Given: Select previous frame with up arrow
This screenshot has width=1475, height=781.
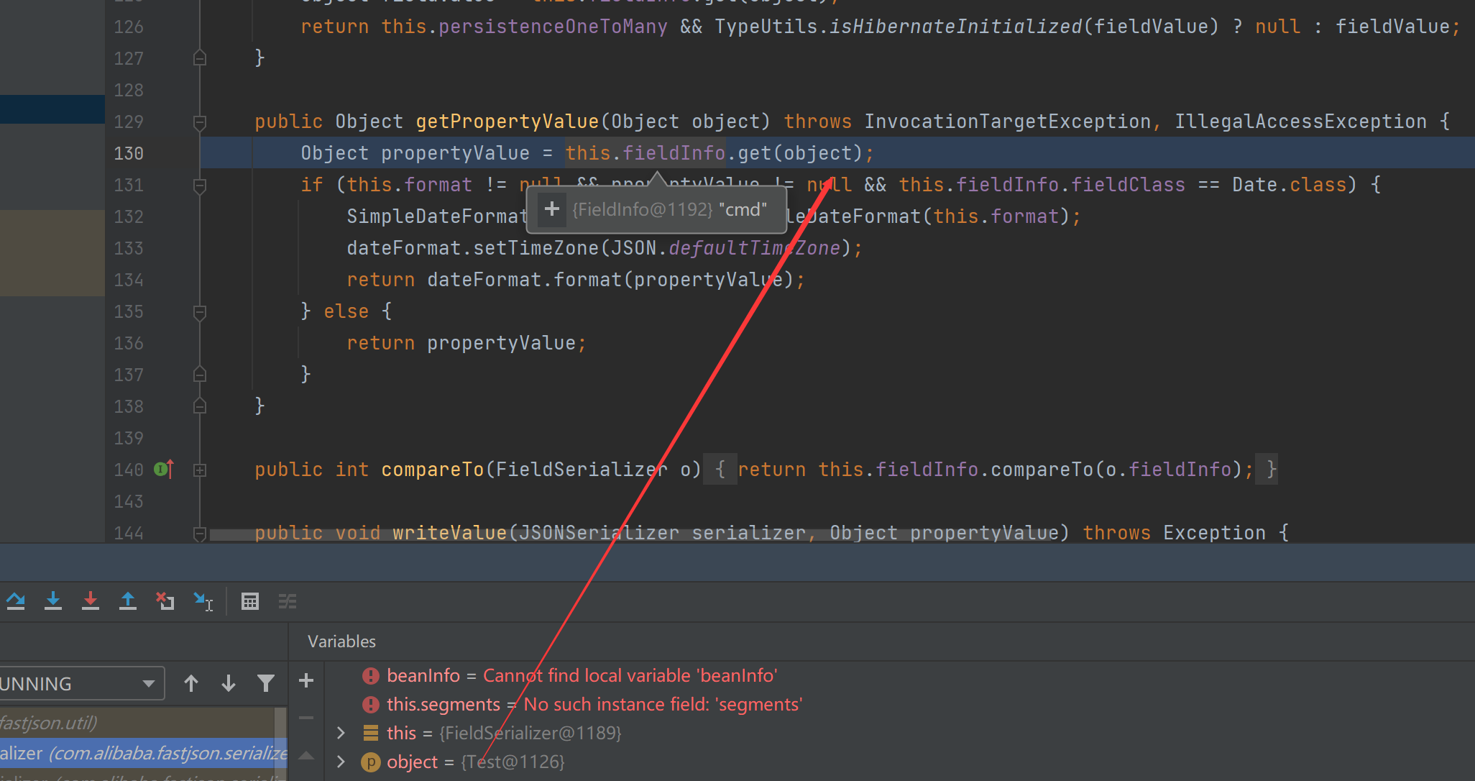Looking at the screenshot, I should [x=191, y=683].
